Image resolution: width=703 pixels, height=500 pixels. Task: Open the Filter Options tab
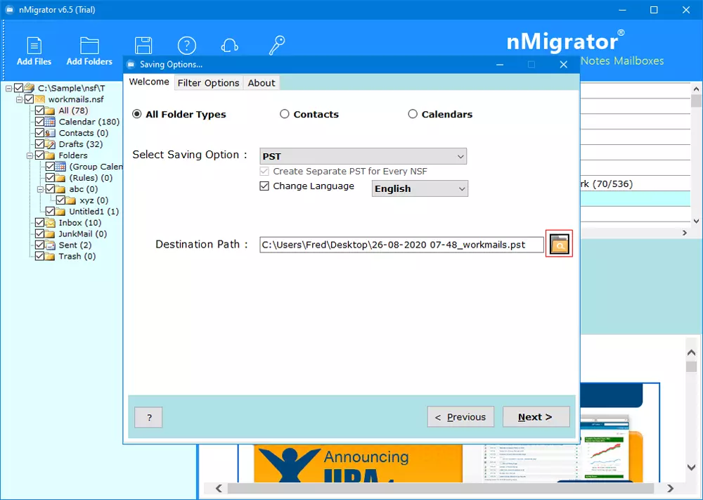(209, 83)
